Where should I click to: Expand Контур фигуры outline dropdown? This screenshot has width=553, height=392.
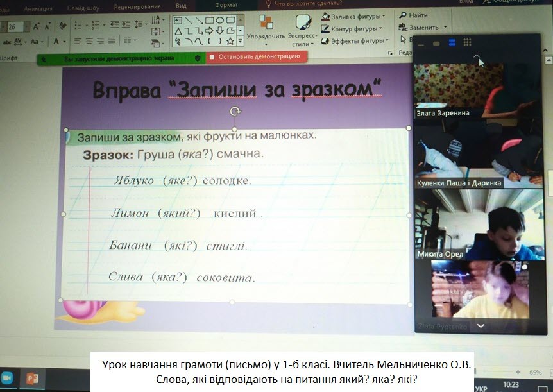click(x=381, y=29)
